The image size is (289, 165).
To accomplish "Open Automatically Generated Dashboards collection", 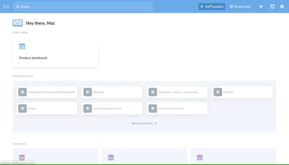I will (47, 92).
